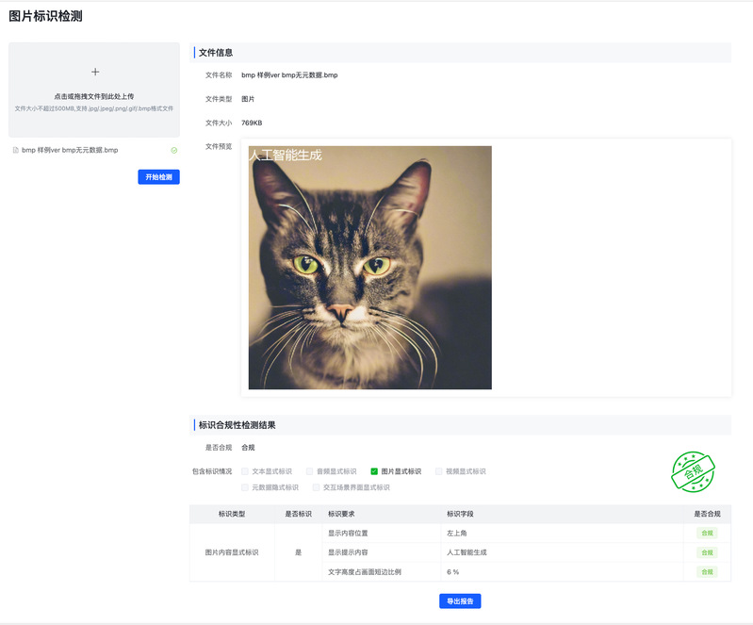Select the uploaded file bmp 样例ver bmp无元数据.bmp
The width and height of the screenshot is (753, 625).
[70, 150]
